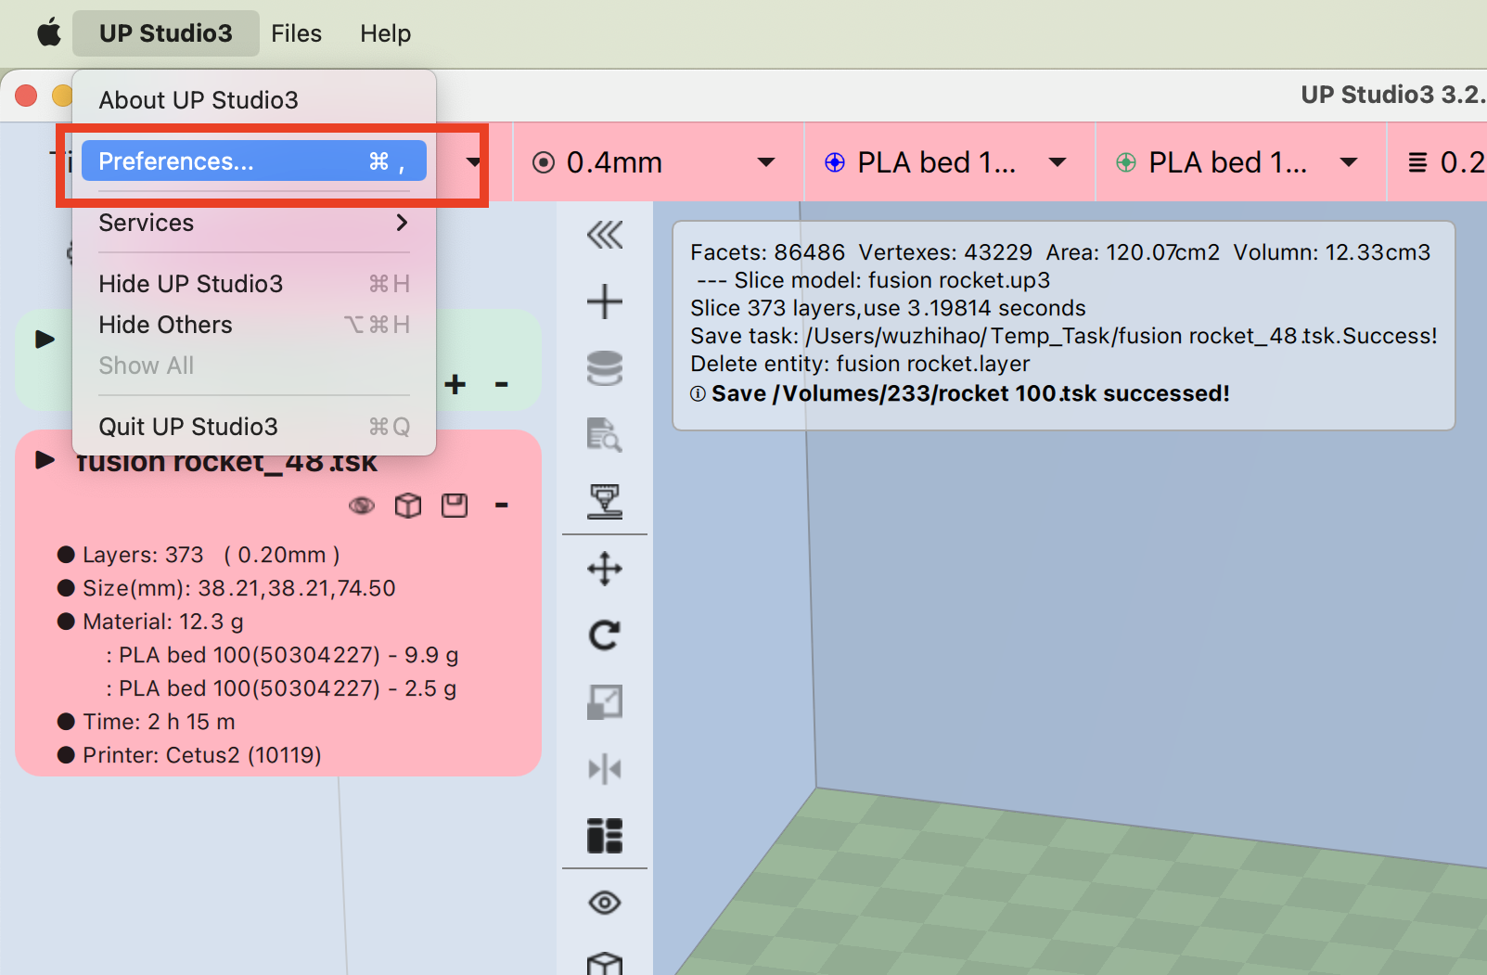Expand the green model card triangle
The width and height of the screenshot is (1487, 975).
(x=45, y=340)
